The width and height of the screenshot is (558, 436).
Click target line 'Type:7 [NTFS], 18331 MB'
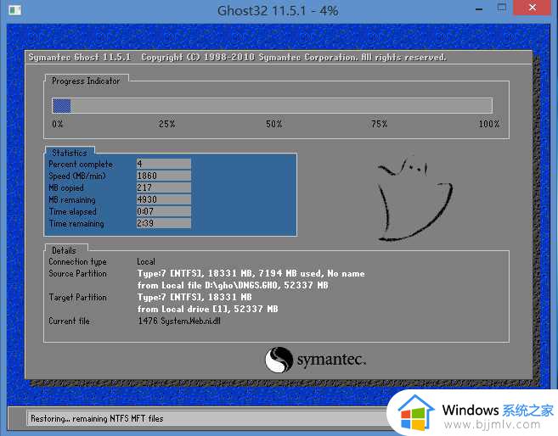click(194, 297)
